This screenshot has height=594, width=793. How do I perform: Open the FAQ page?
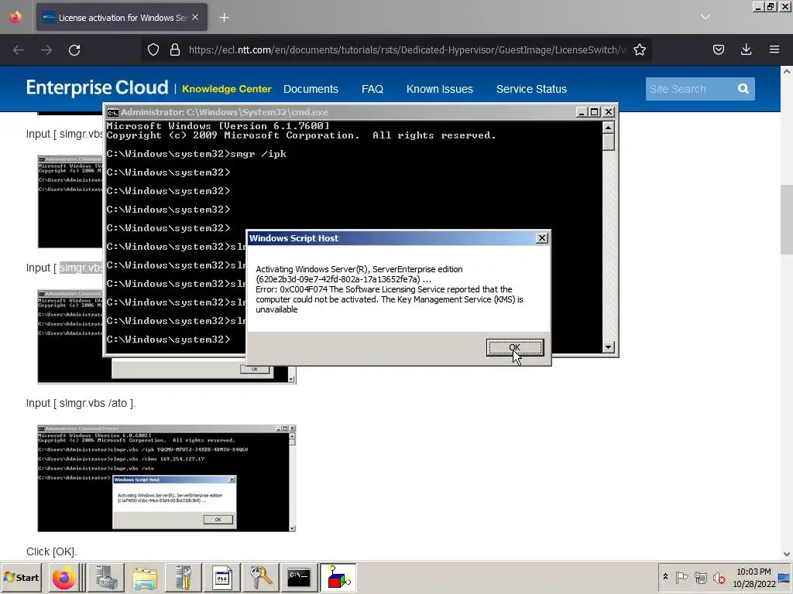[x=372, y=89]
